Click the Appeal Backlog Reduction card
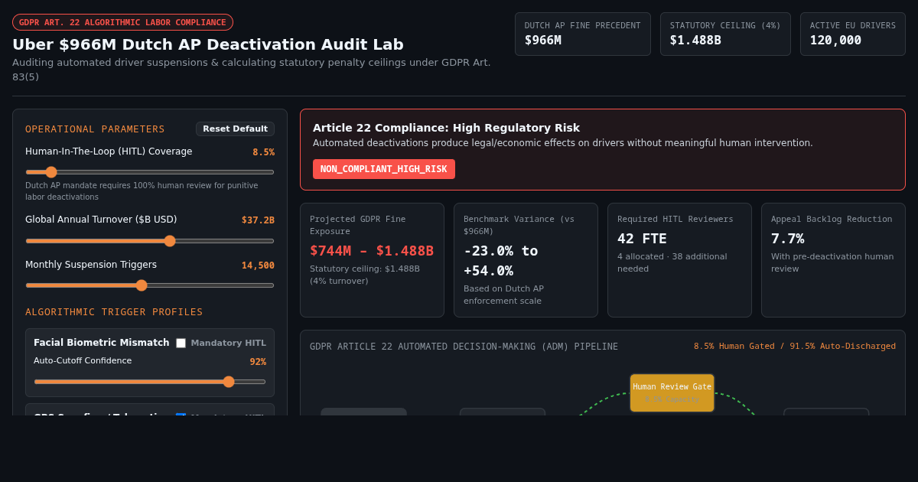The image size is (918, 482). tap(833, 260)
